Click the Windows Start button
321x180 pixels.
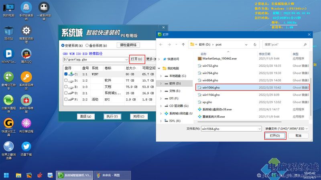(6, 175)
